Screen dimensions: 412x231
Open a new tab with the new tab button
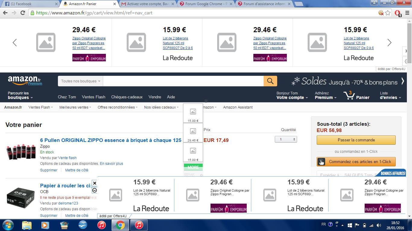(x=299, y=4)
